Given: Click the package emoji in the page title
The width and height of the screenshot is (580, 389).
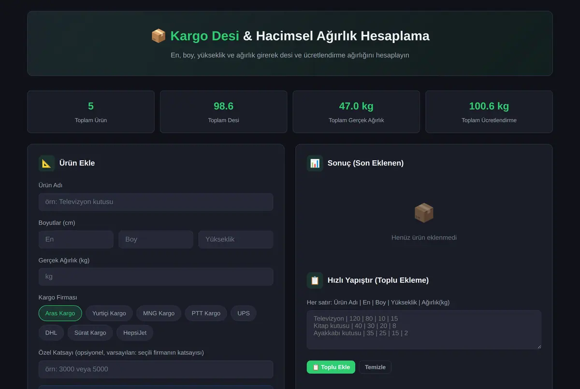Looking at the screenshot, I should 159,36.
